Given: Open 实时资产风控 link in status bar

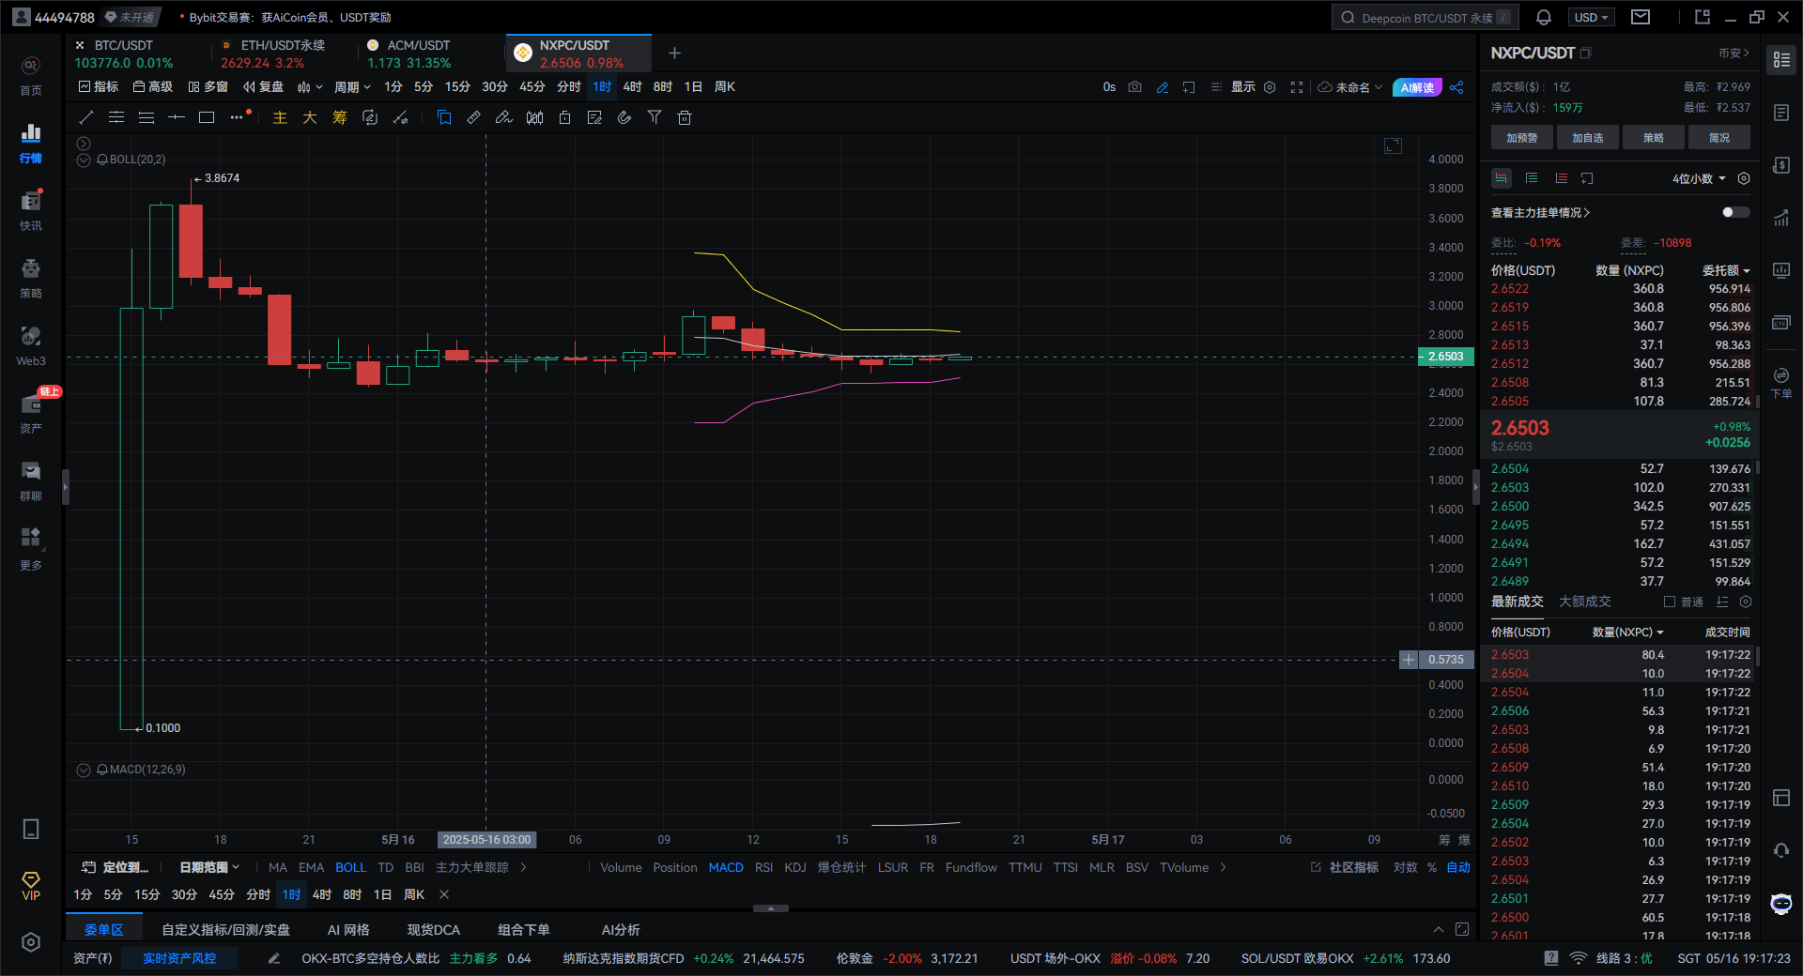Looking at the screenshot, I should click(179, 958).
